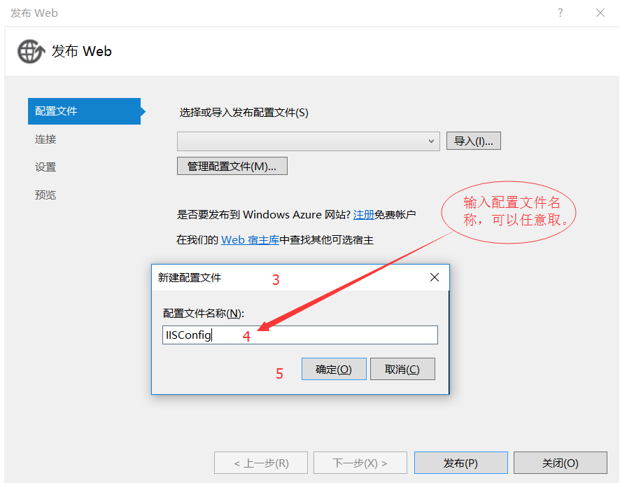Click the 注册 link for a free account
The width and height of the screenshot is (620, 483).
(x=365, y=214)
